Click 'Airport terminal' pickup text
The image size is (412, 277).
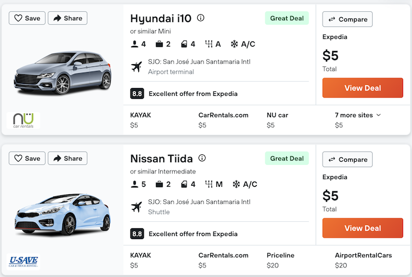[x=171, y=72]
